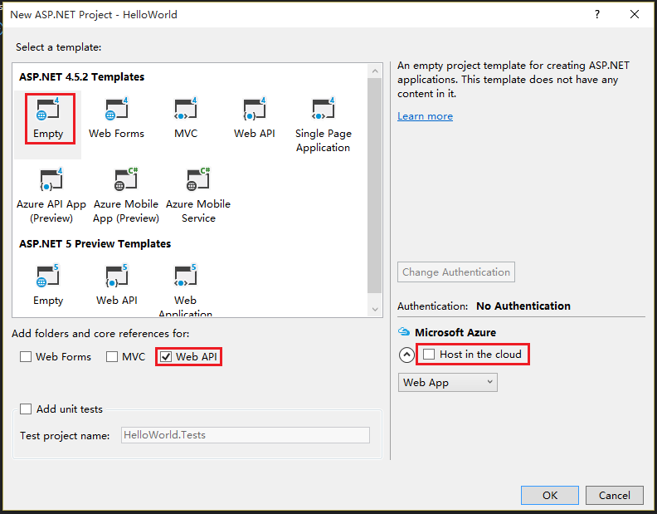Collapse the Microsoft Azure section chevron
This screenshot has height=514, width=657.
406,355
